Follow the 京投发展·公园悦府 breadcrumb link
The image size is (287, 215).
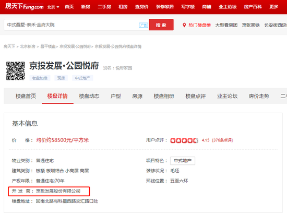coord(75,46)
